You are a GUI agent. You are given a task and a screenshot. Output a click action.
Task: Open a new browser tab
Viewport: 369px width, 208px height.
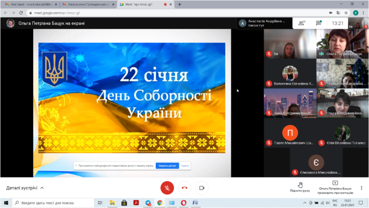coord(179,5)
